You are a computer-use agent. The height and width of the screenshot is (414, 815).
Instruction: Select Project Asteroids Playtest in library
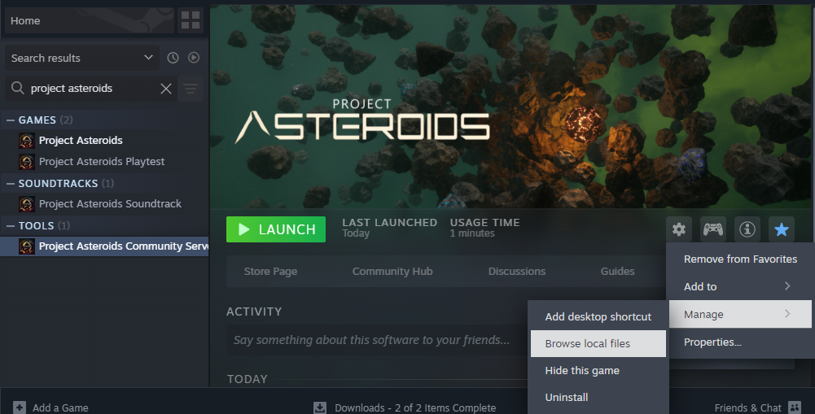(x=102, y=162)
